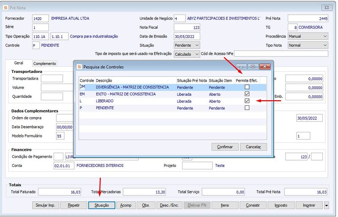The image size is (338, 217).
Task: Maximize the Pesquisa de Controles dialog
Action: click(x=253, y=67)
